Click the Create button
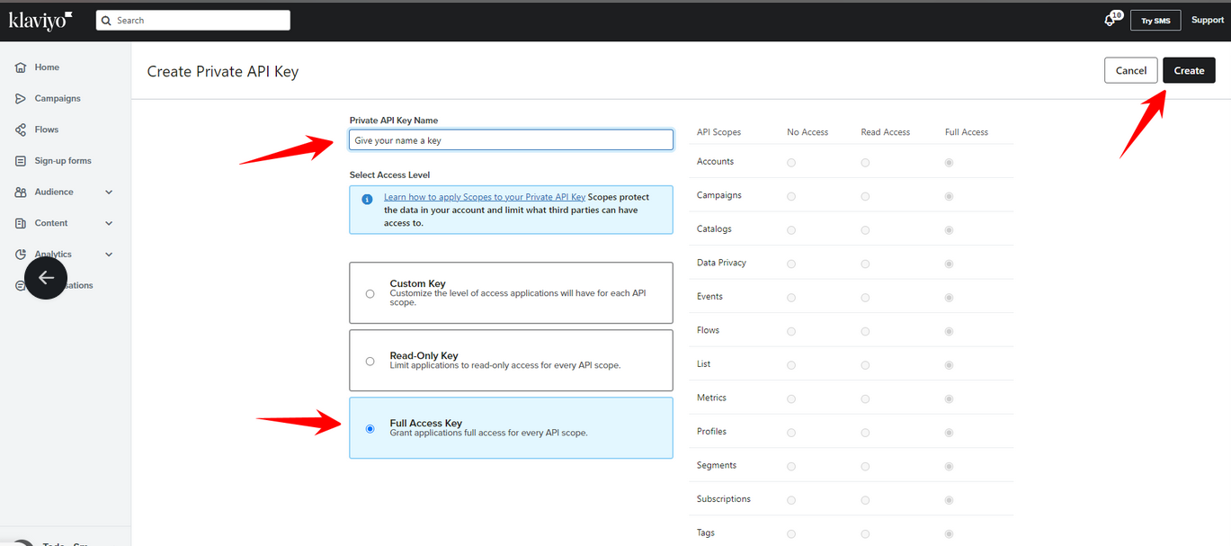 coord(1189,70)
